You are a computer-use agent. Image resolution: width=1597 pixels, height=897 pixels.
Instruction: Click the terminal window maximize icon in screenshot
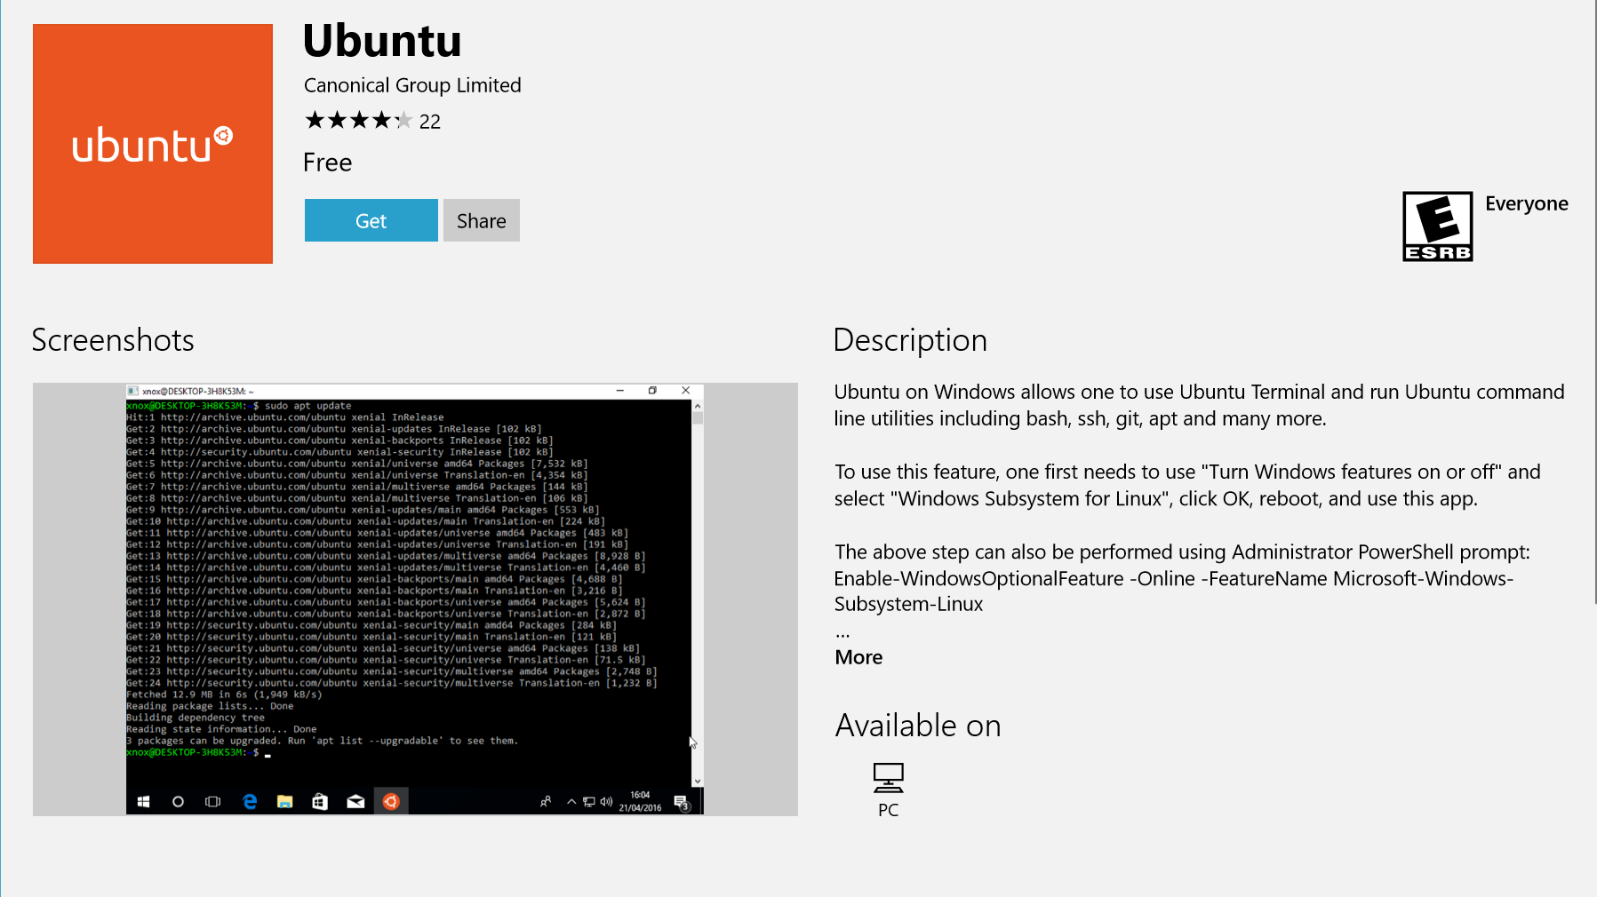coord(652,391)
